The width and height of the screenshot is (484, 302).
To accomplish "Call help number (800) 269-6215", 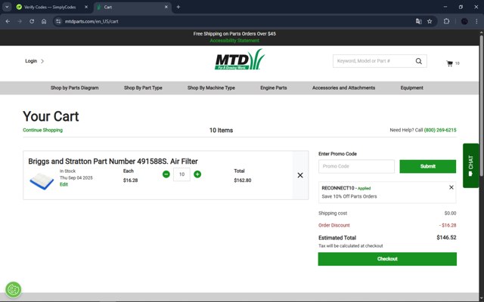I will click(440, 130).
